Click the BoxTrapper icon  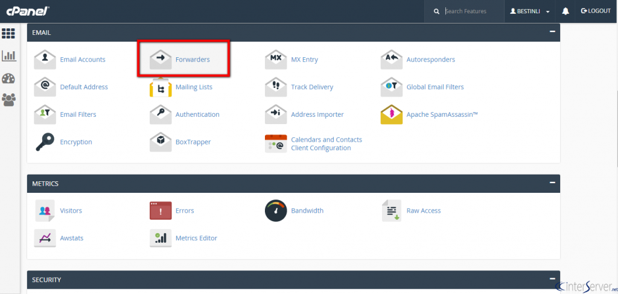tap(161, 142)
